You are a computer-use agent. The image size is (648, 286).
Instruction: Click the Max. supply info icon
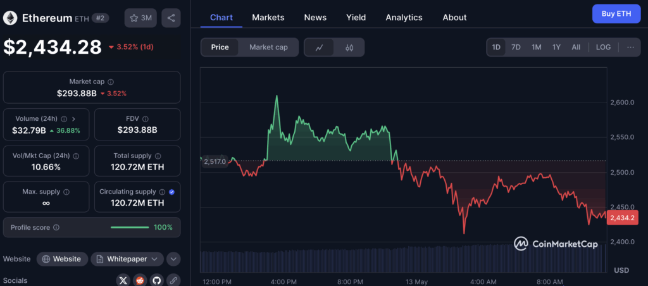click(x=66, y=192)
